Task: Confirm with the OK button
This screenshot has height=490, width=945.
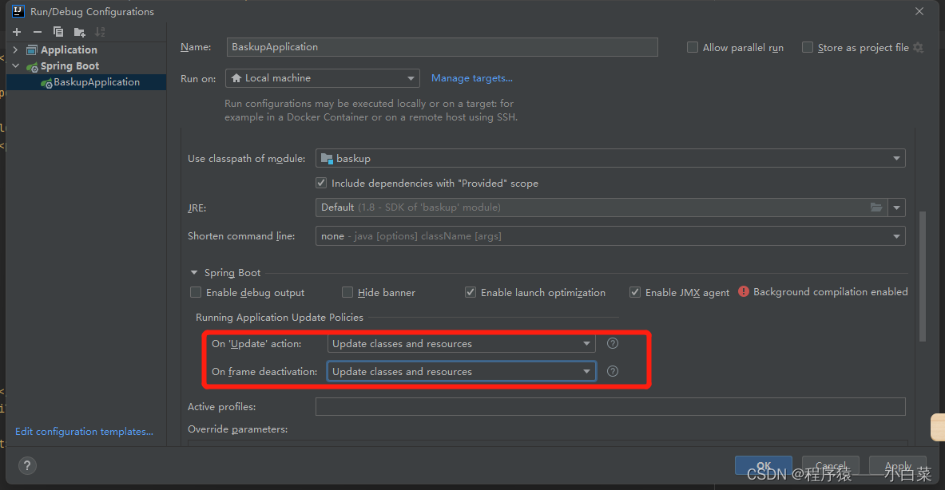Action: pyautogui.click(x=764, y=466)
